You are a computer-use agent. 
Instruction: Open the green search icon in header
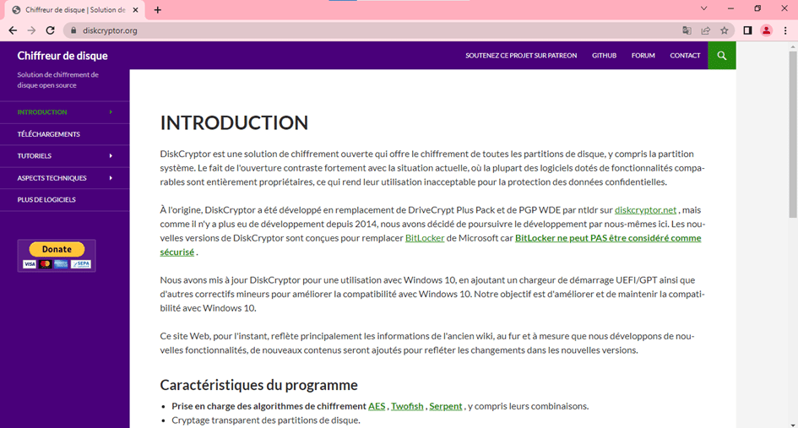pos(722,56)
